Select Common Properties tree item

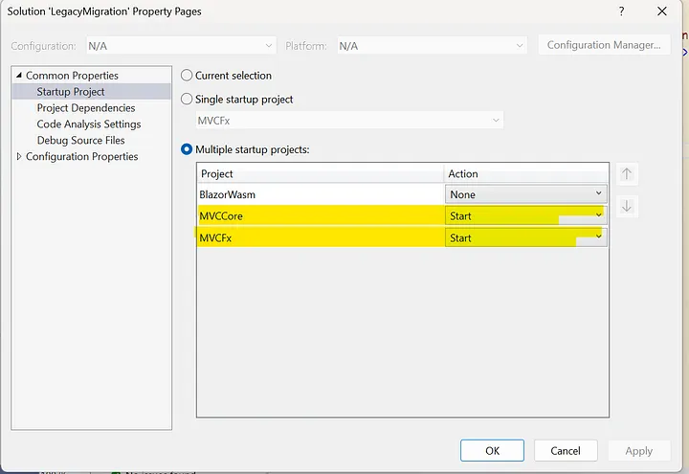[72, 76]
